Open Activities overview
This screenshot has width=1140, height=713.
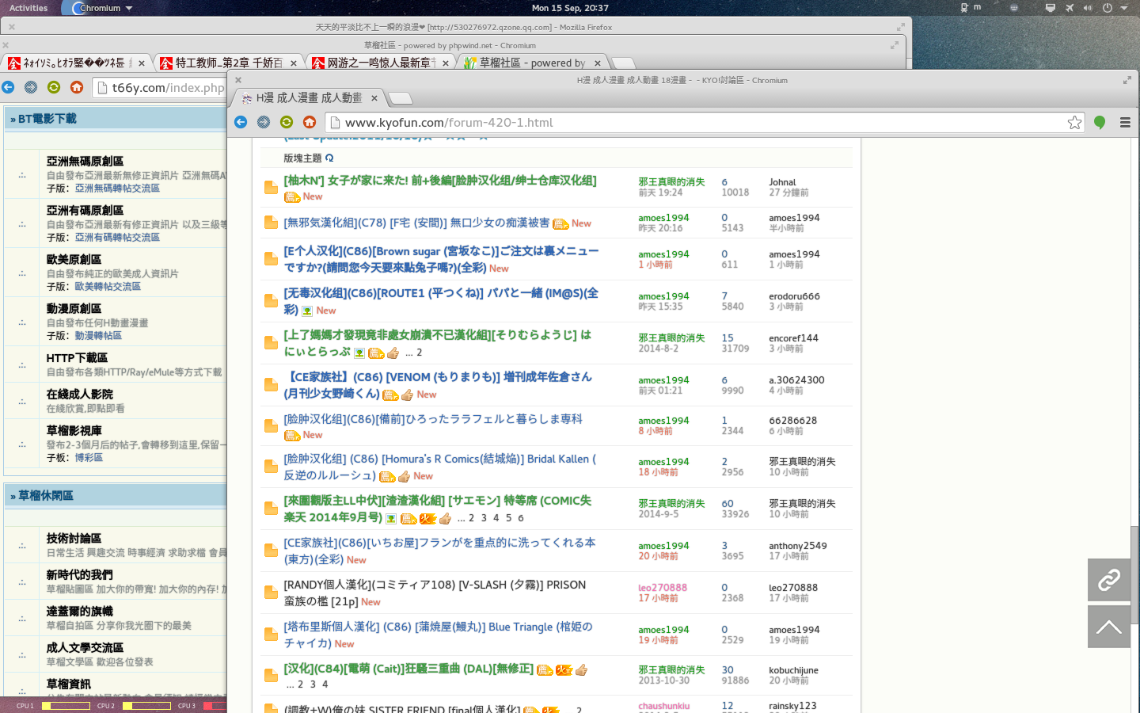[x=28, y=8]
